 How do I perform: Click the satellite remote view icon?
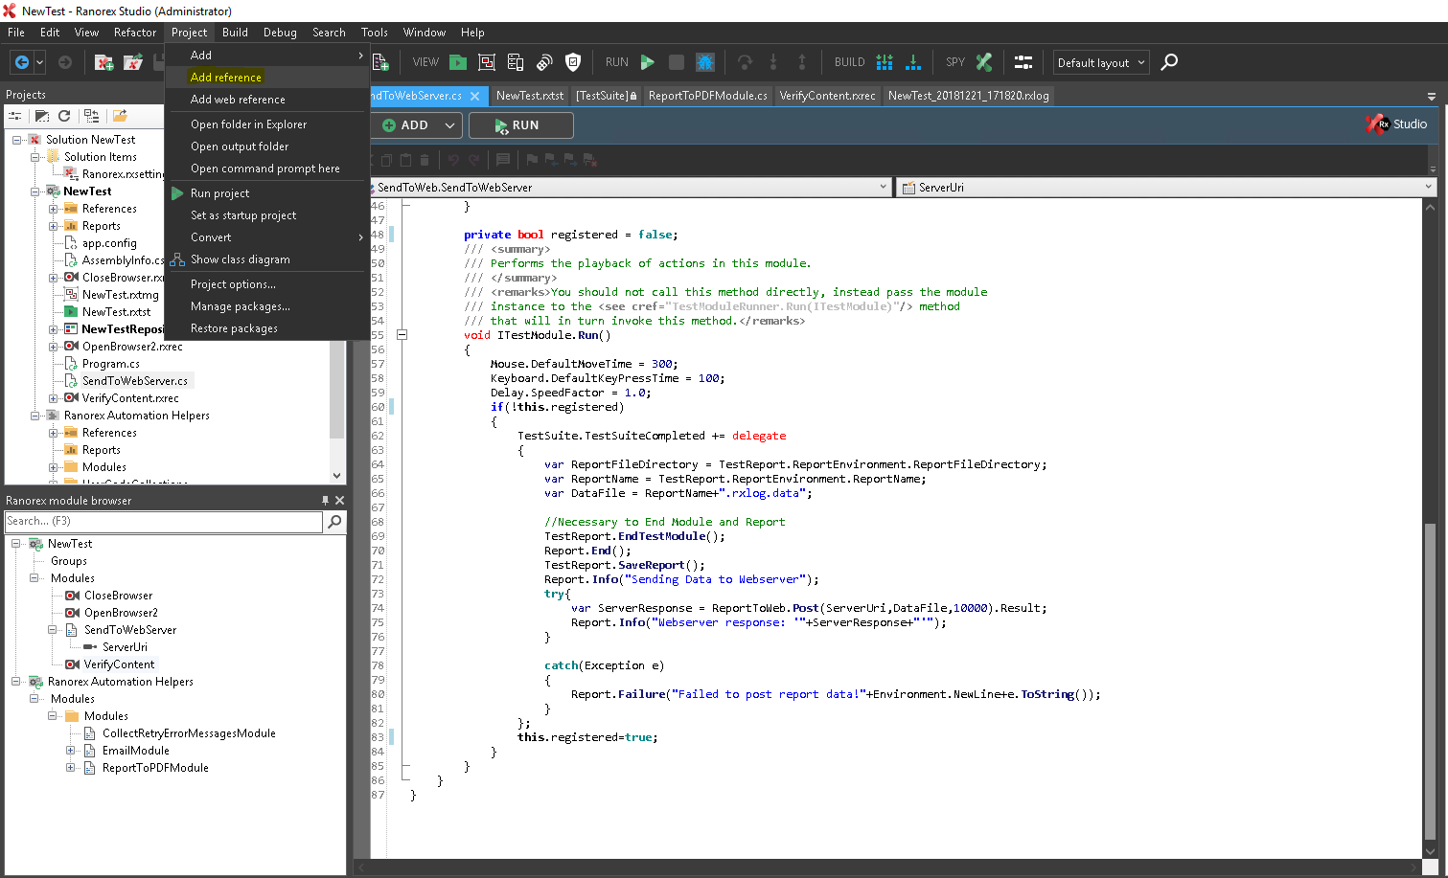point(544,62)
